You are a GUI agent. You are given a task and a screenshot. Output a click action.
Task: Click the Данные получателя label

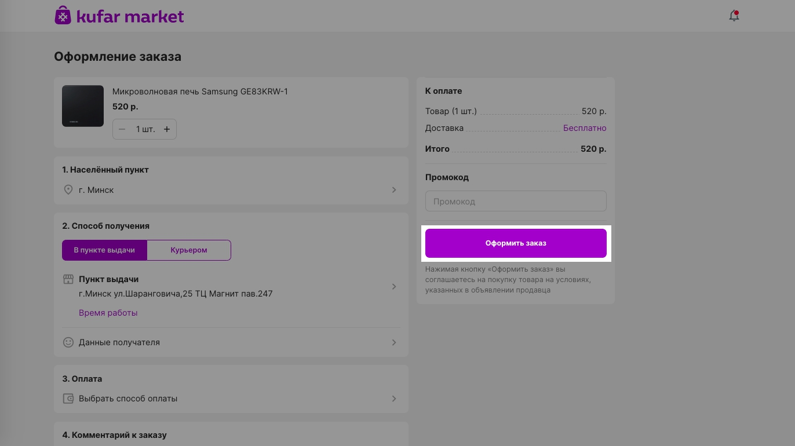119,342
